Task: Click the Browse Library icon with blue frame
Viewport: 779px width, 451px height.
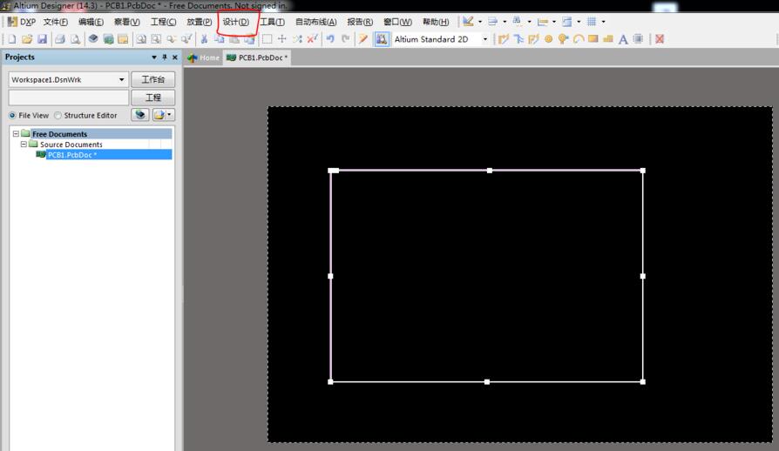Action: click(x=382, y=39)
